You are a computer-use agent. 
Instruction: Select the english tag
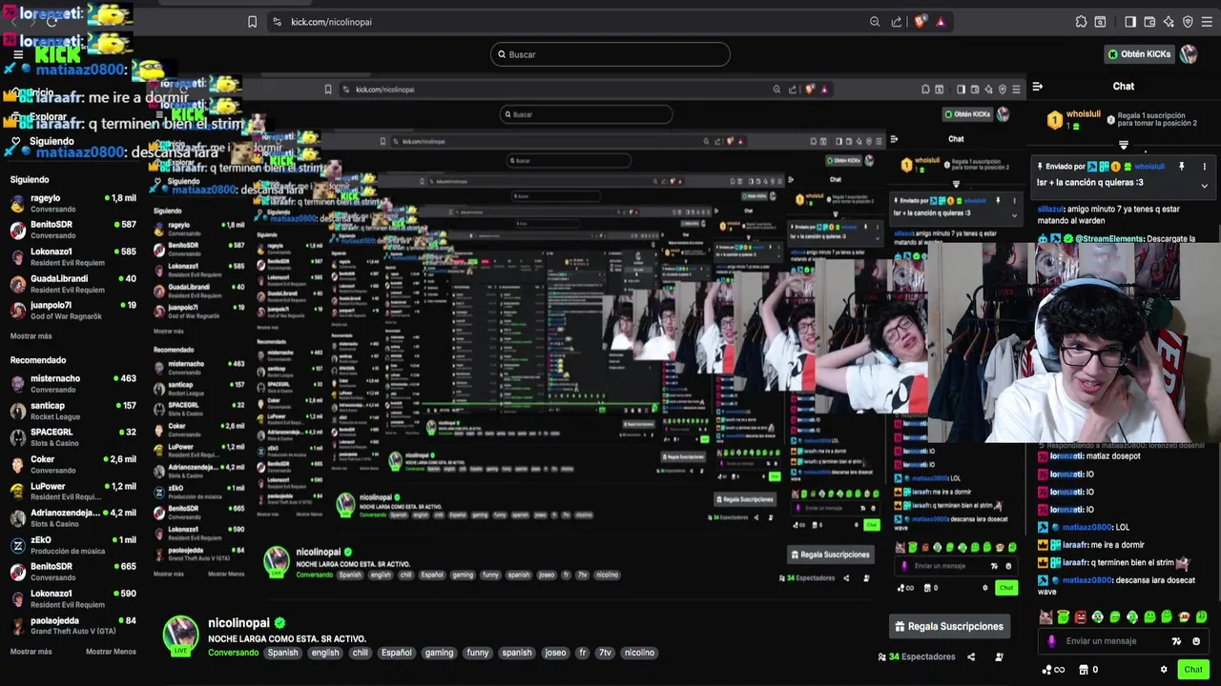point(325,653)
